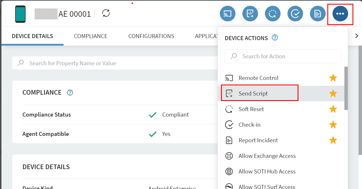Choose Allow SOTI Hub Access action
Viewport: 362px width, 189px height.
[267, 171]
